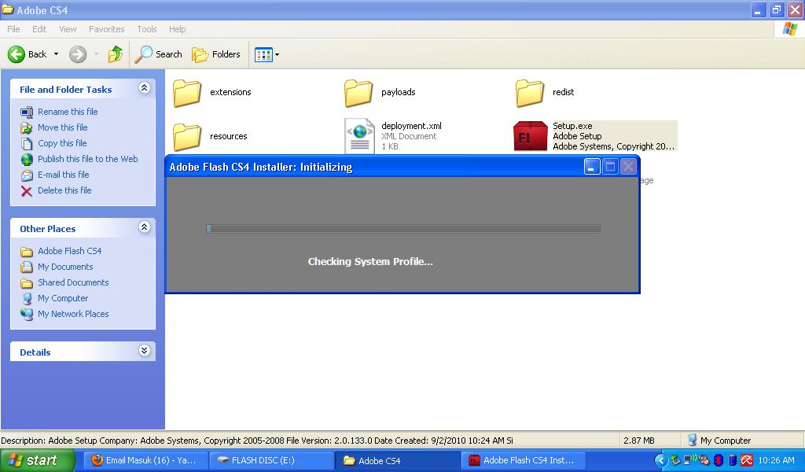Image resolution: width=805 pixels, height=472 pixels.
Task: Click Copy this file
Action: [x=62, y=143]
